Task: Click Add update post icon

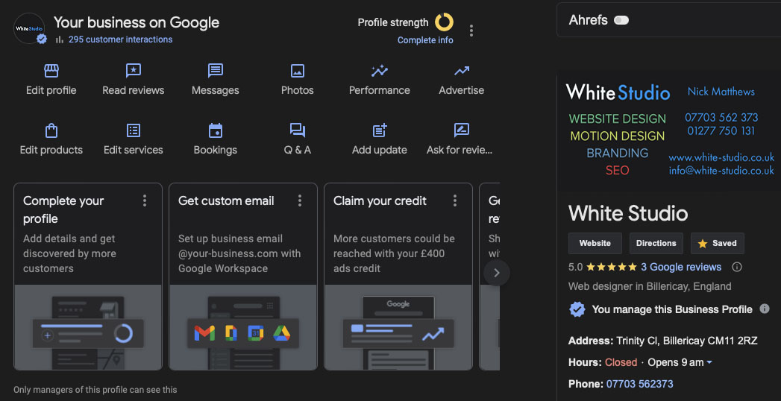Action: click(380, 130)
